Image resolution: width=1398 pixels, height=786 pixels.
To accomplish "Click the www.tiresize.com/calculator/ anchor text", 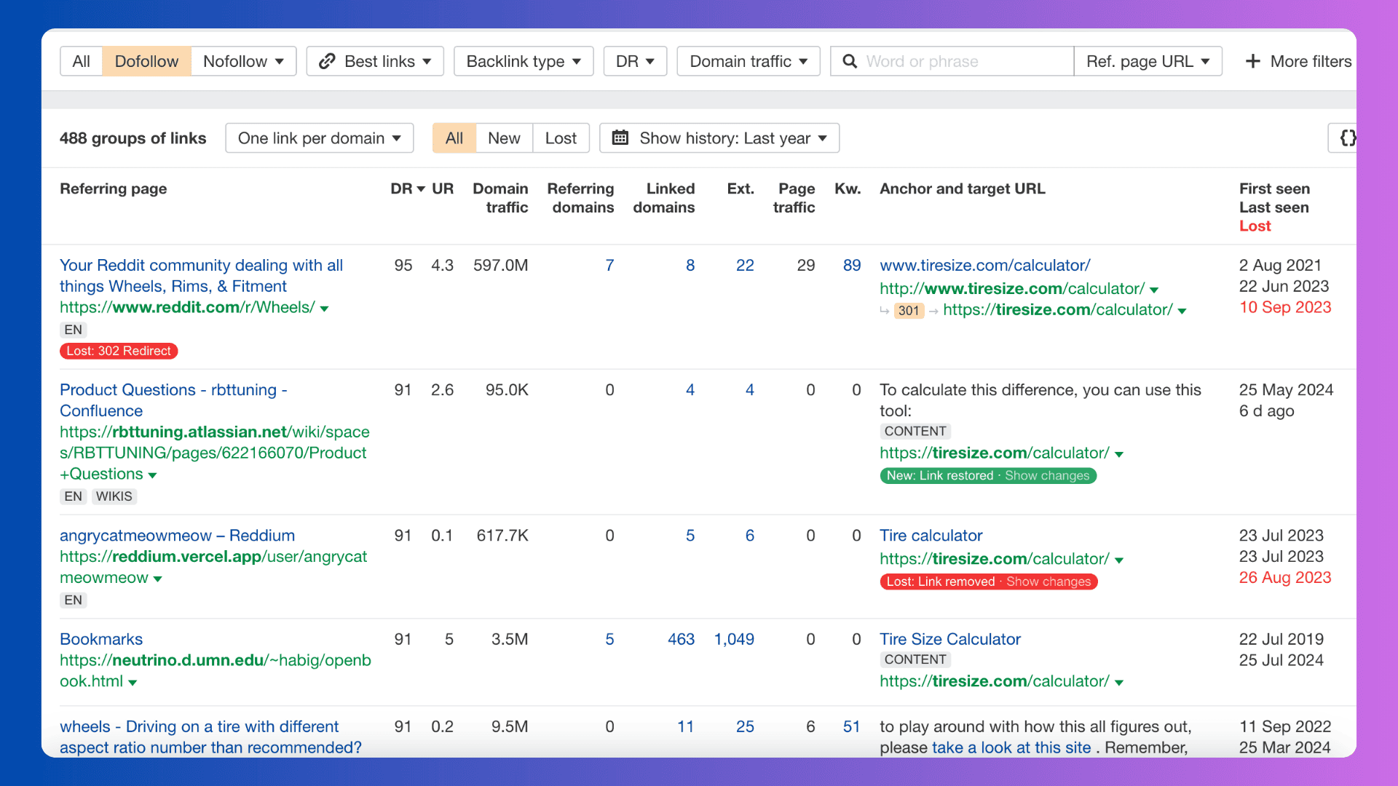I will (x=985, y=265).
